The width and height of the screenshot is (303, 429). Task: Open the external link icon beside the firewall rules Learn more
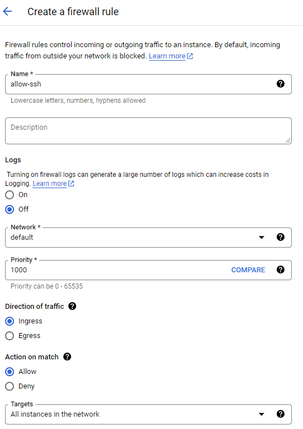(190, 56)
